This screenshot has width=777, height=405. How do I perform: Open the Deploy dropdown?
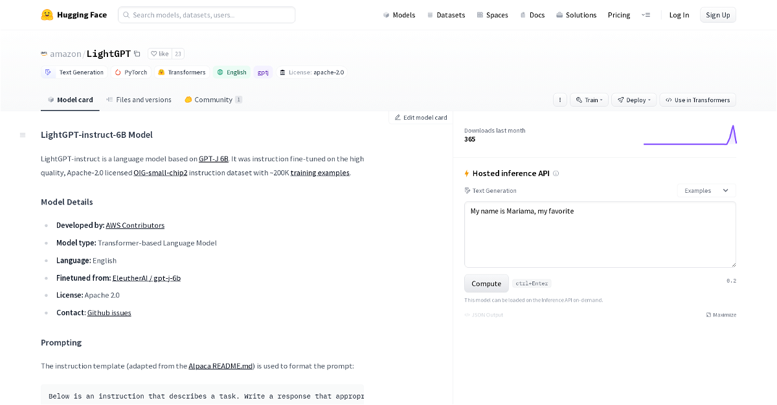coord(634,100)
